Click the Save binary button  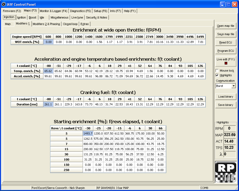click(225, 105)
